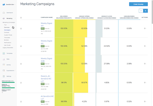The width and height of the screenshot is (153, 106).
Task: Click the Marketing megaphone icon
Action: 4,18
